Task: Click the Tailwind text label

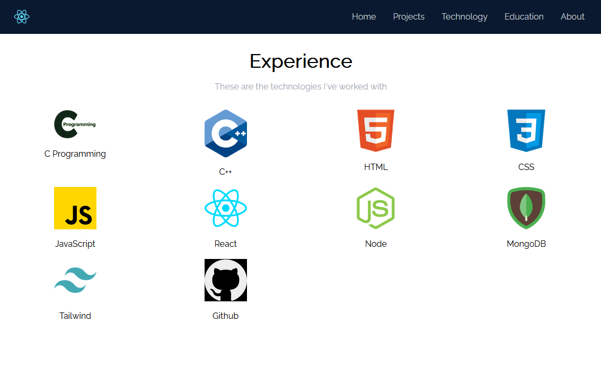Action: pyautogui.click(x=75, y=316)
